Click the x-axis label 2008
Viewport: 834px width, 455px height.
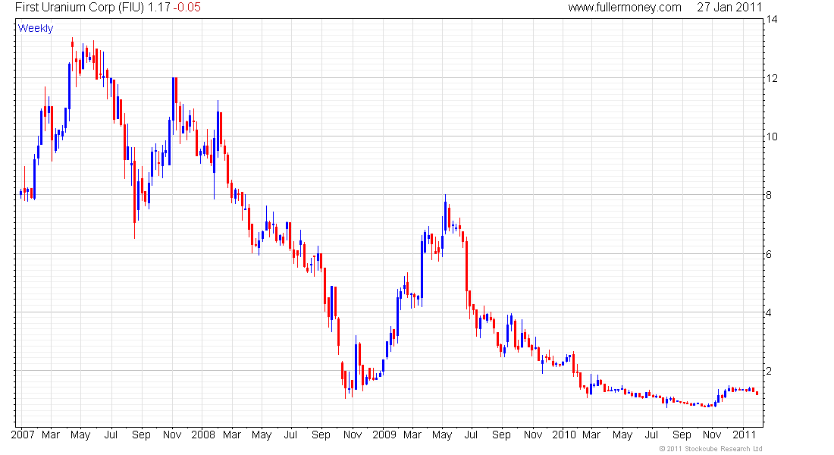click(x=203, y=435)
